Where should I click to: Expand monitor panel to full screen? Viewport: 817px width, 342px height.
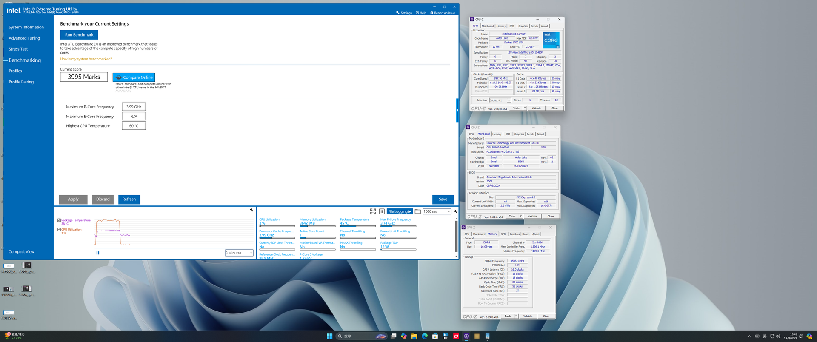click(373, 211)
